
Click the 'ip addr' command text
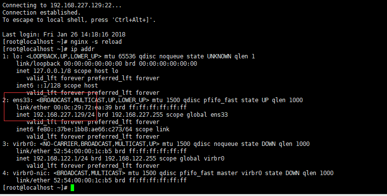point(83,49)
